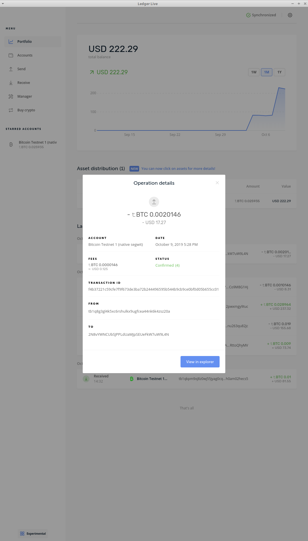Click asset value USD 222.29 in distribution

(x=281, y=201)
